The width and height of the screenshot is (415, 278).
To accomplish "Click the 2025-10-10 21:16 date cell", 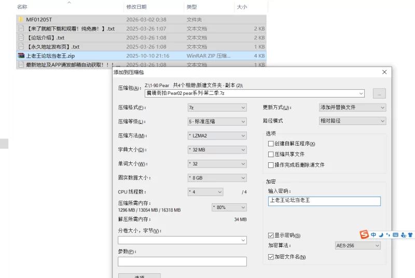I will pyautogui.click(x=148, y=56).
